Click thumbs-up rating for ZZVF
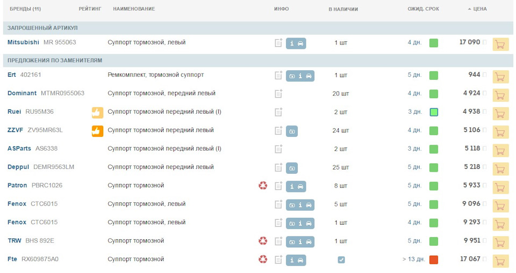The height and width of the screenshot is (273, 516). tap(97, 131)
